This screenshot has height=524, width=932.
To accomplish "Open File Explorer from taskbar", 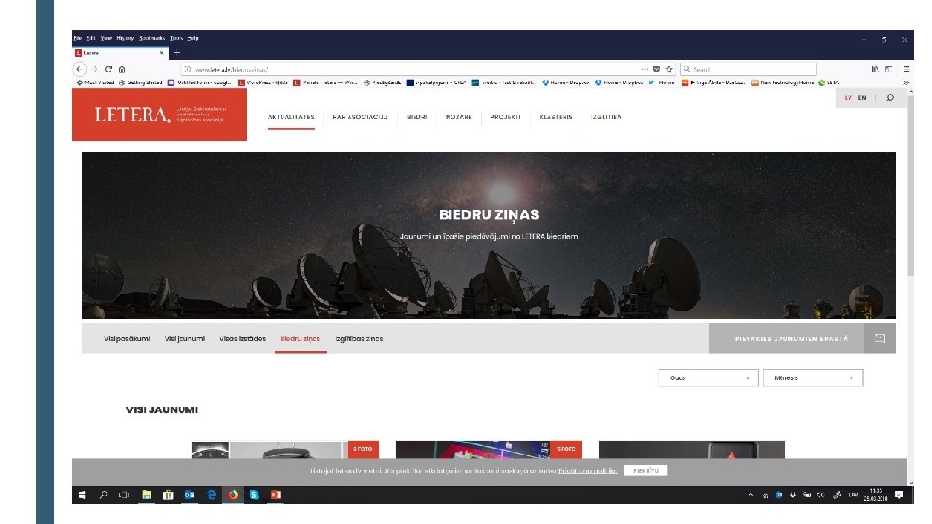I will [x=147, y=494].
